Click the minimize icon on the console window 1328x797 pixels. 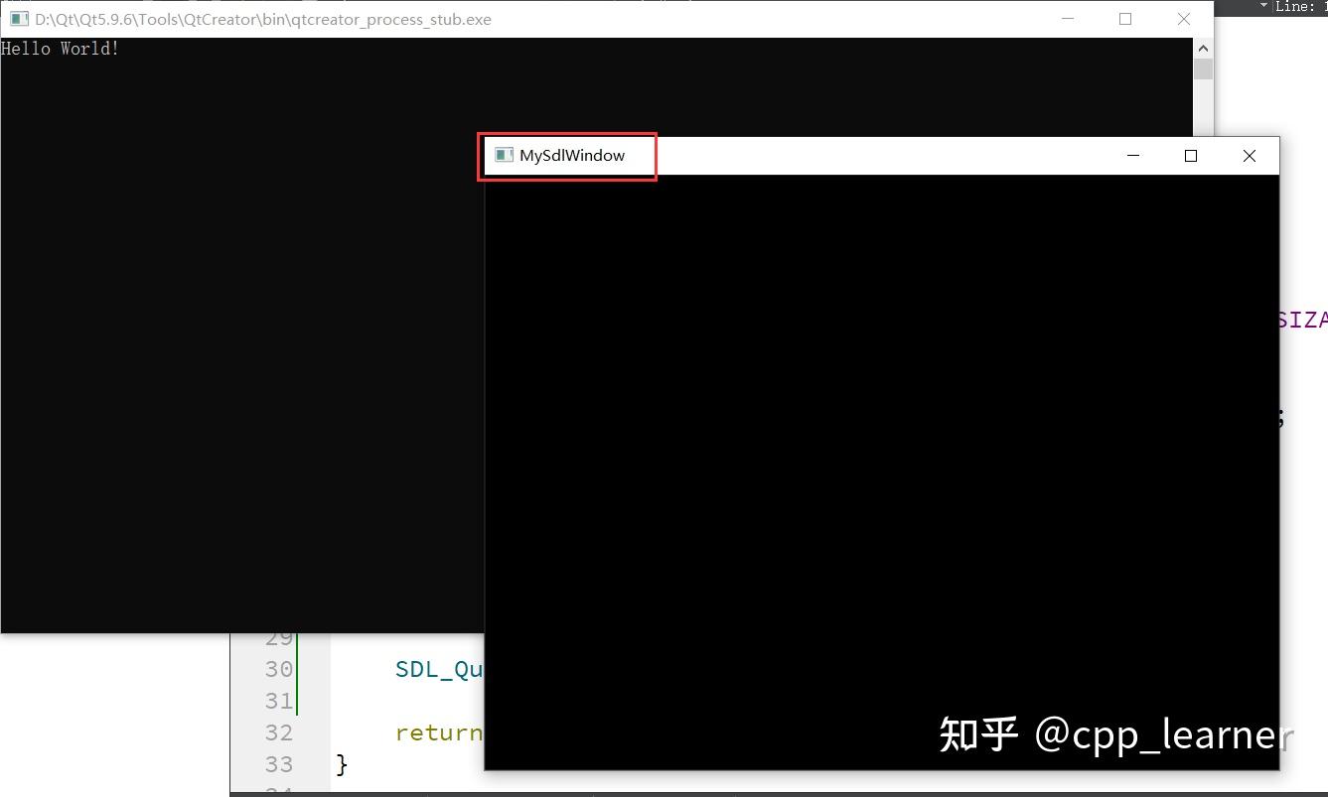click(1067, 18)
